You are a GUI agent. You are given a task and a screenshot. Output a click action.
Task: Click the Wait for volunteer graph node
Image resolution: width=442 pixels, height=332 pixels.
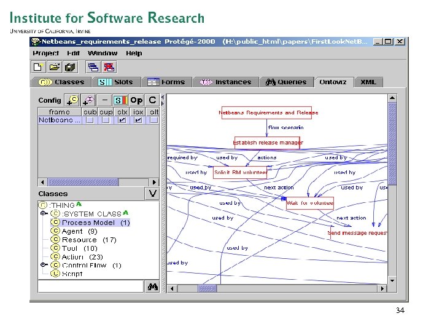[310, 203]
